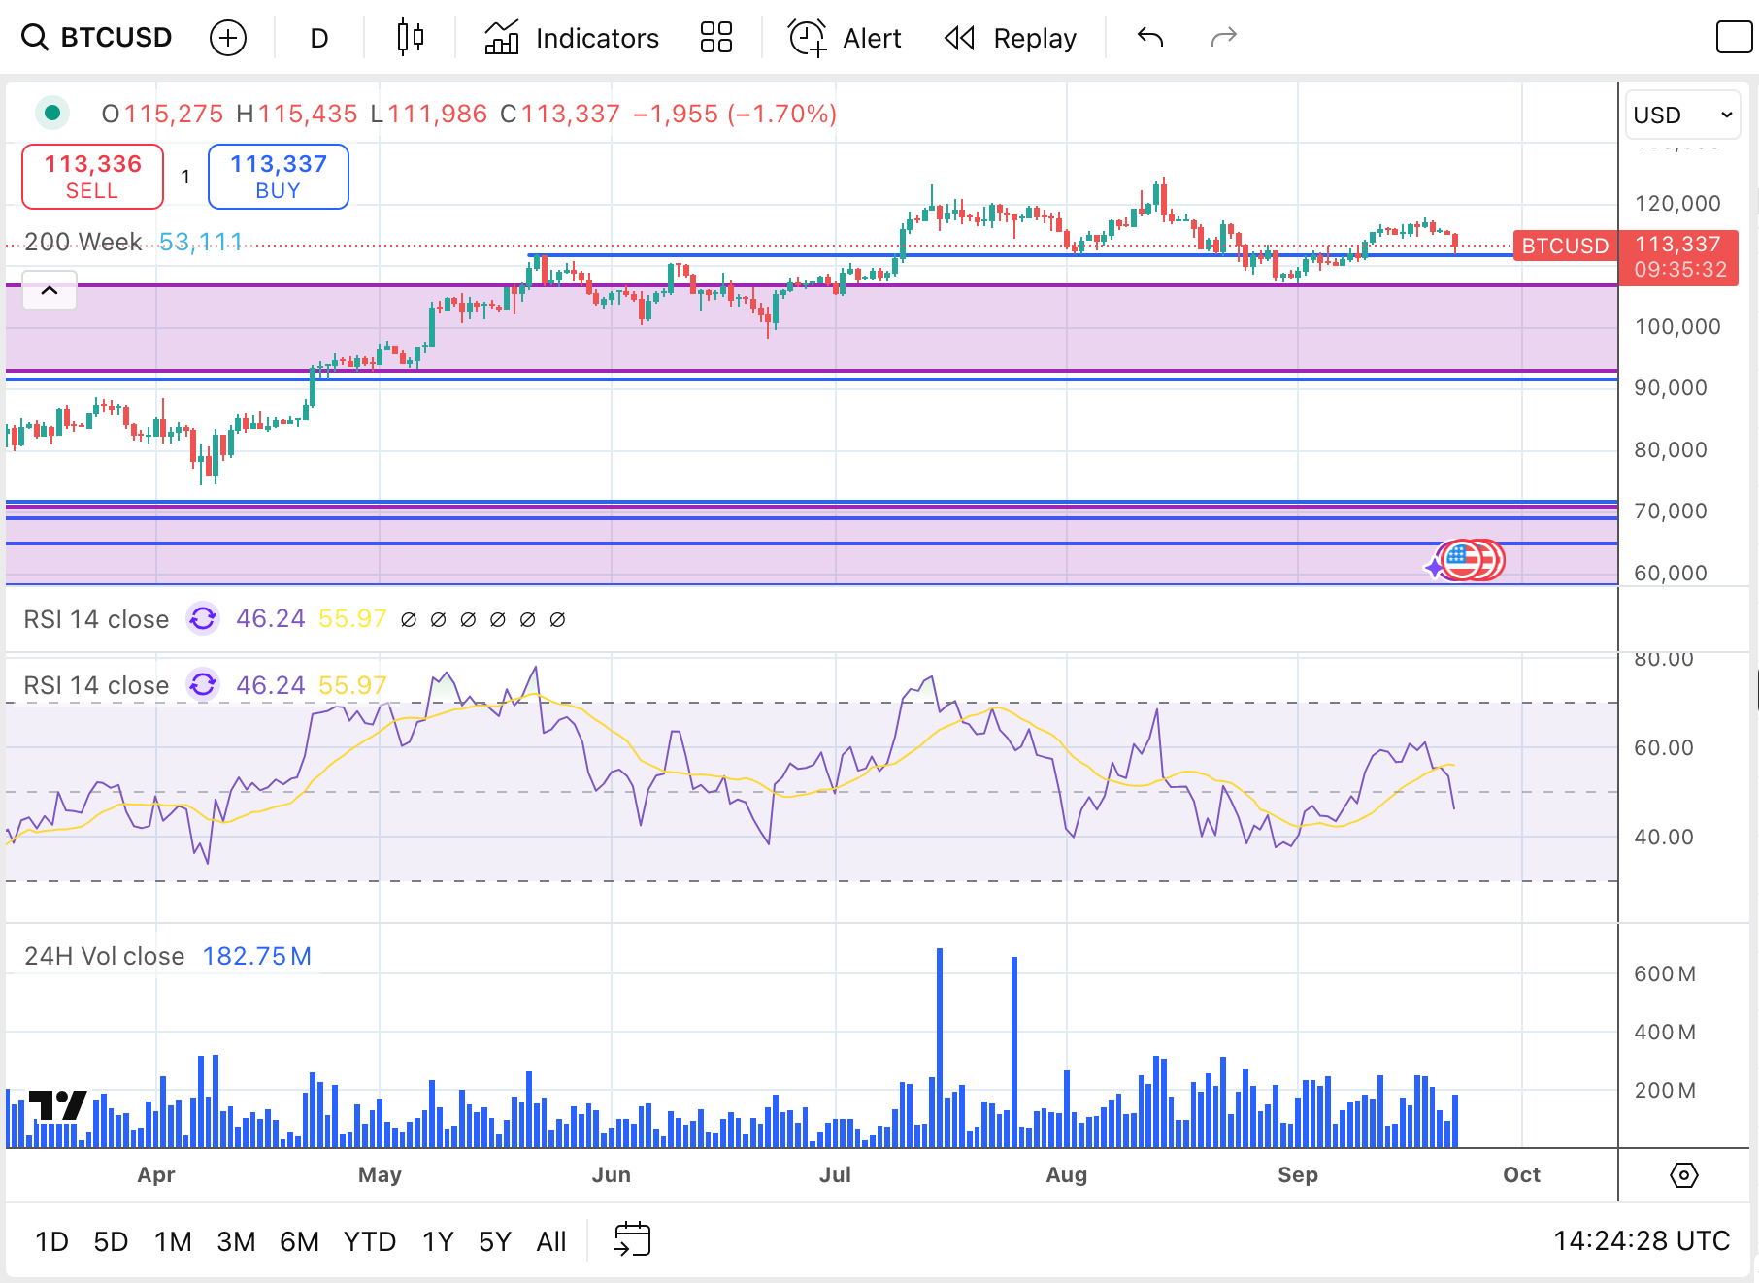Click the 100,000 price axis label

1677,326
